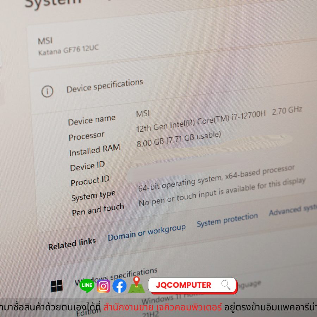
Task: Click the Installed RAM label
Action: tap(95, 150)
